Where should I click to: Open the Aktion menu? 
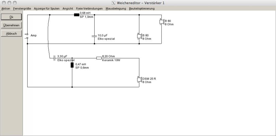pyautogui.click(x=6, y=8)
